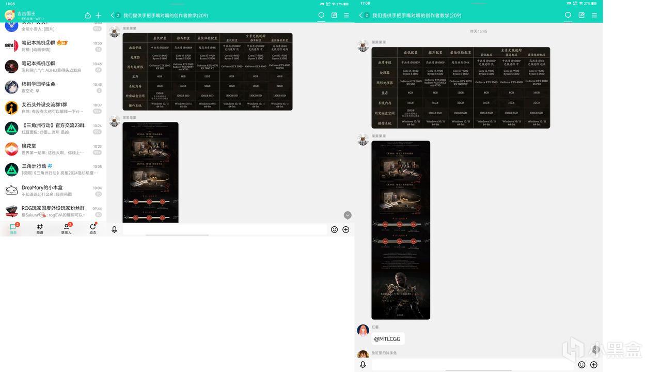Tap the plus icon in the chat list header
Screen dimensions: 661x372
coord(99,16)
